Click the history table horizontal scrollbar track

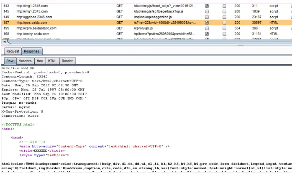pos(149,42)
